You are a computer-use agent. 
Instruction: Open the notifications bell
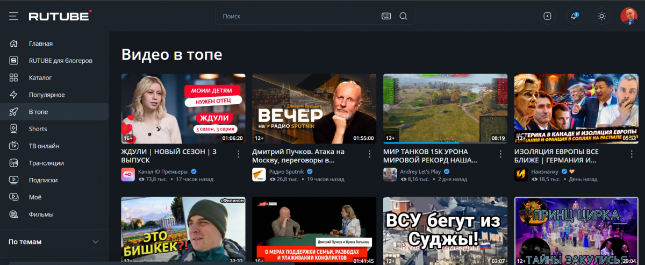point(574,16)
